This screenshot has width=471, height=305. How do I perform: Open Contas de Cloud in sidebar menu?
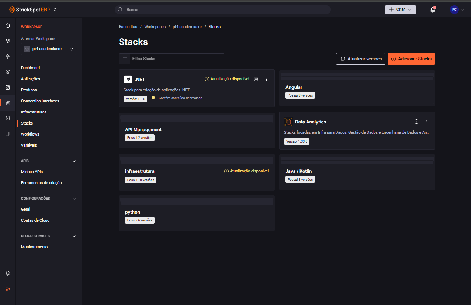pos(35,220)
